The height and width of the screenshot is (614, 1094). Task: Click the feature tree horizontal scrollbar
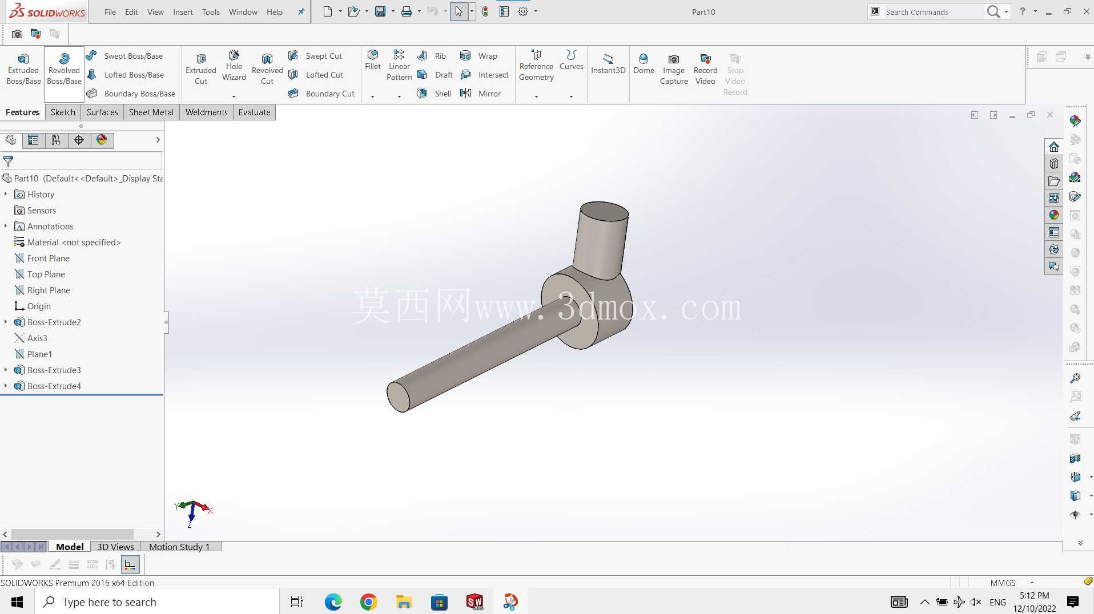72,535
